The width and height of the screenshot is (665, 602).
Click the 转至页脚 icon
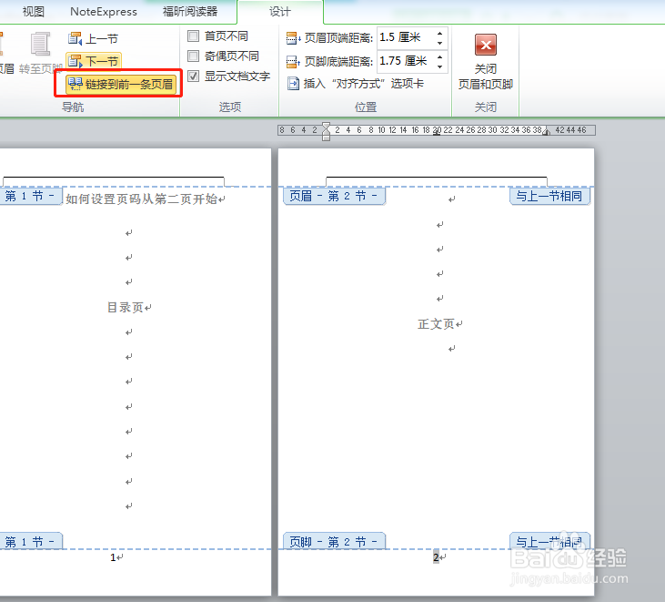click(x=40, y=44)
